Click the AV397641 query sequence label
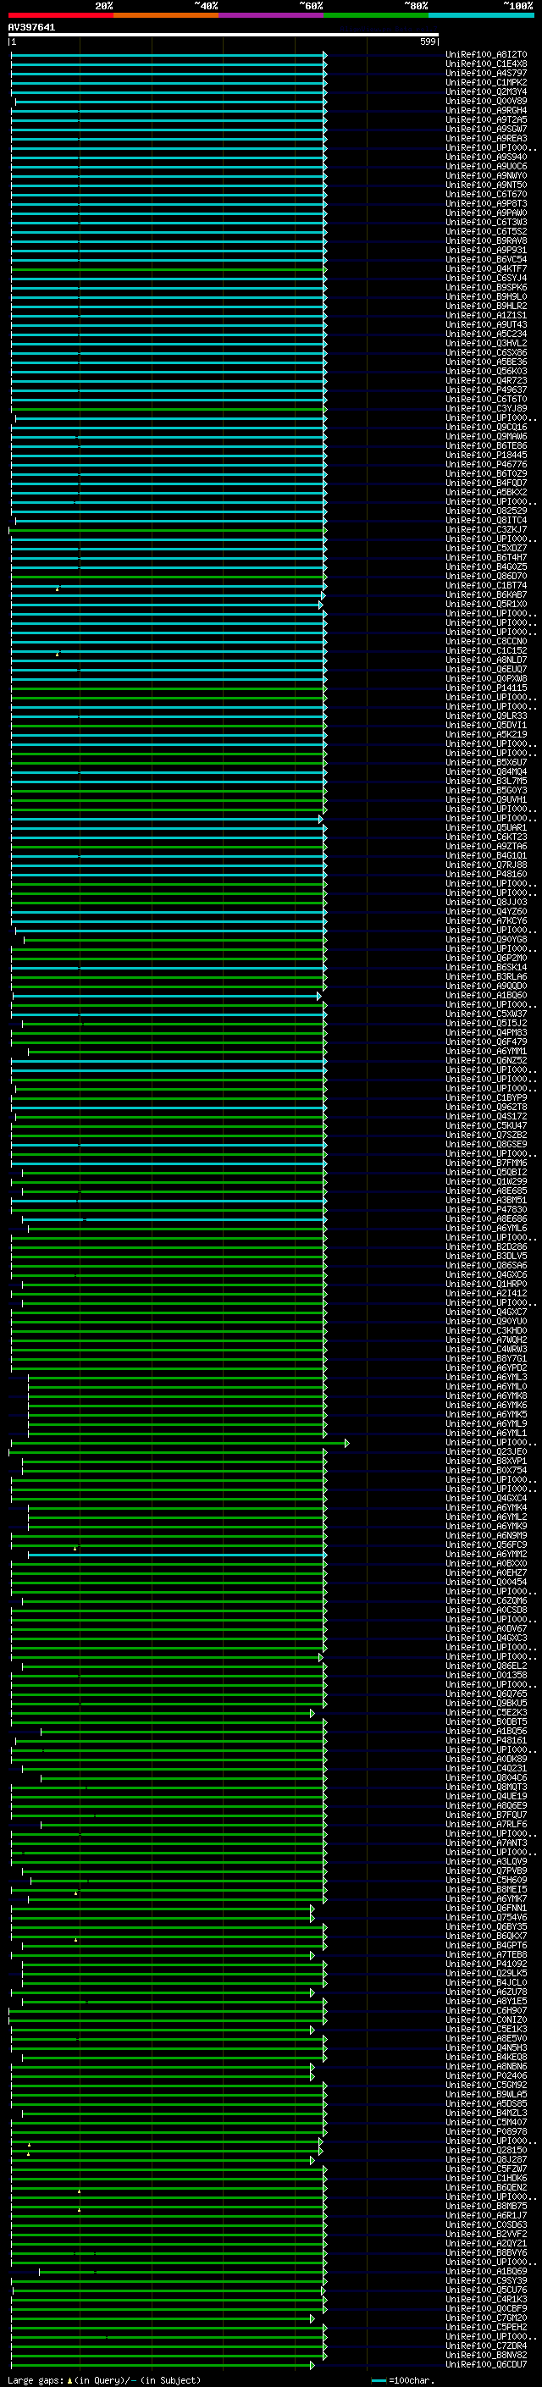This screenshot has width=542, height=2387. click(x=31, y=28)
